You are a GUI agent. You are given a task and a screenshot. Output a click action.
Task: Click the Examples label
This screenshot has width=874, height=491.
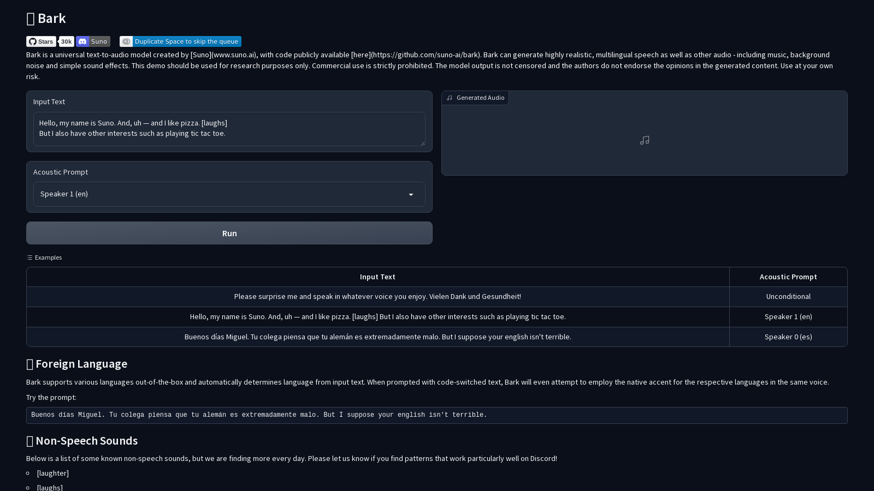tap(48, 258)
